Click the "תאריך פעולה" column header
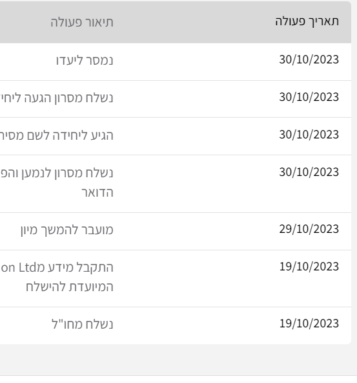357x383 pixels. (307, 21)
